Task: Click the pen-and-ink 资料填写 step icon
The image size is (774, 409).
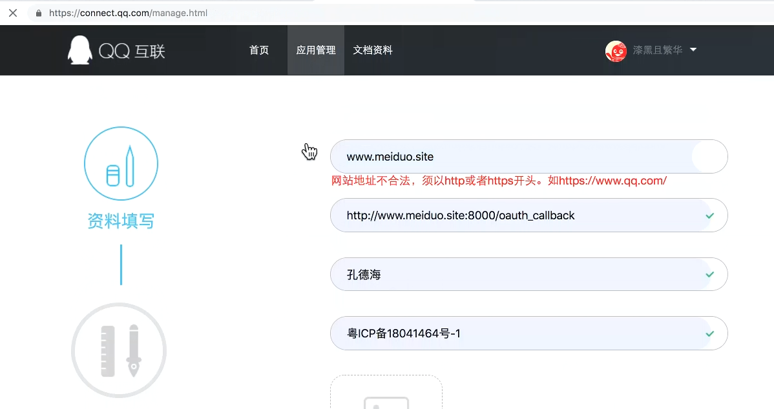Action: 121,163
